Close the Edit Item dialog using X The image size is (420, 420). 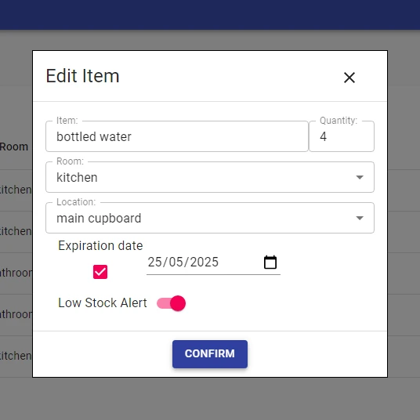coord(349,78)
